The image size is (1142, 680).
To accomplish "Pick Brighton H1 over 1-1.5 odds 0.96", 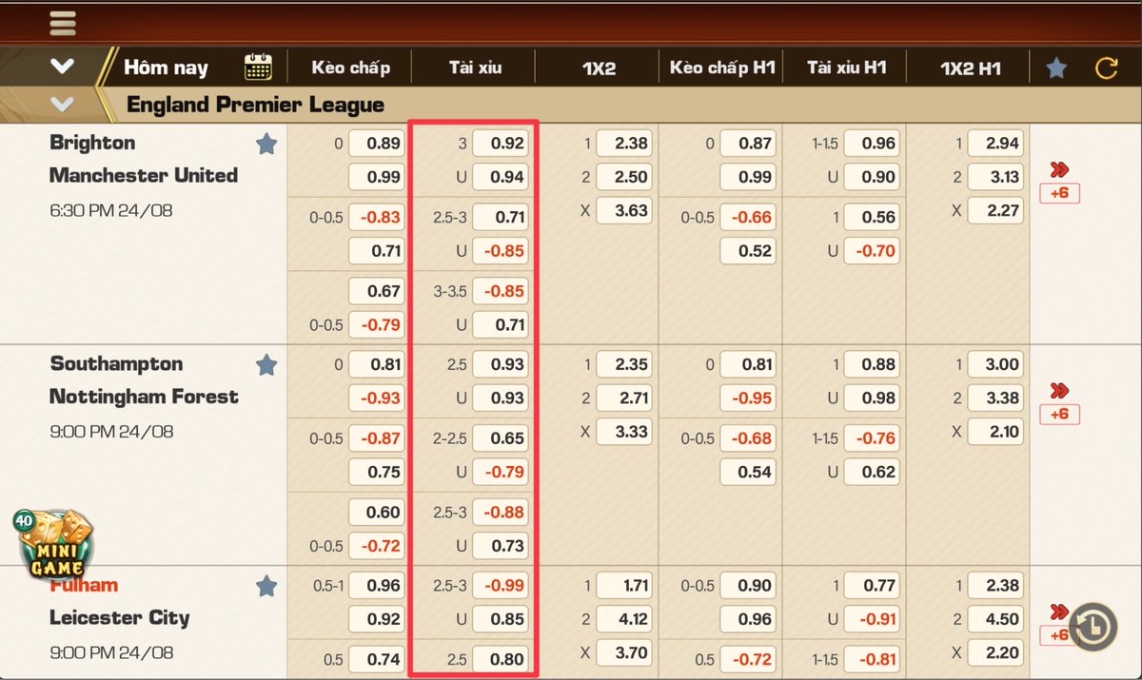I will click(x=871, y=144).
